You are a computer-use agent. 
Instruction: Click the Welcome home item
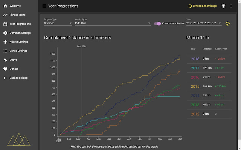pyautogui.click(x=15, y=6)
